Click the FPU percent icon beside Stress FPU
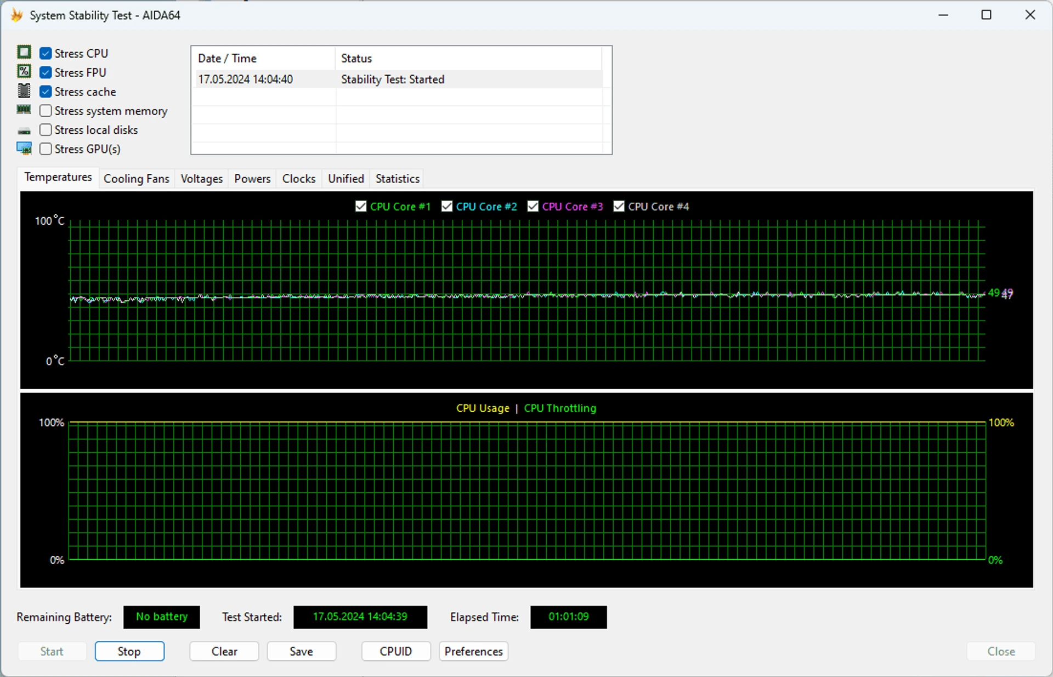The image size is (1053, 677). 24,72
